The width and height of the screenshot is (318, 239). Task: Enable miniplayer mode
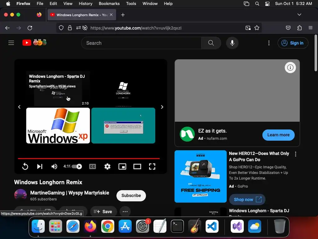(x=122, y=167)
